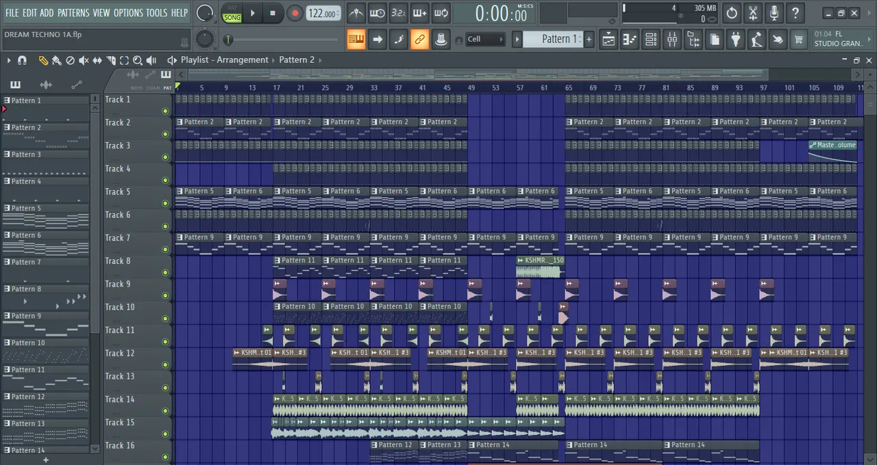Arm recording with the Record button
Viewport: 877px width, 465px height.
pyautogui.click(x=295, y=13)
